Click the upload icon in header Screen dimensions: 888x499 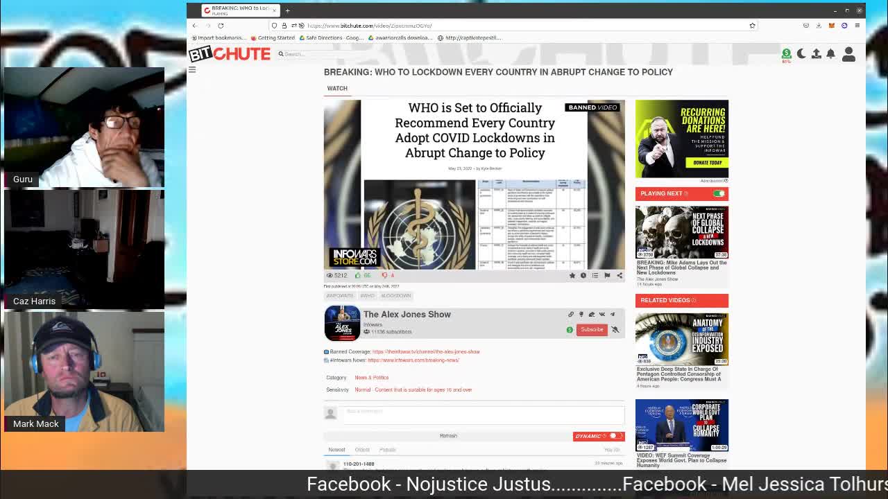click(817, 54)
